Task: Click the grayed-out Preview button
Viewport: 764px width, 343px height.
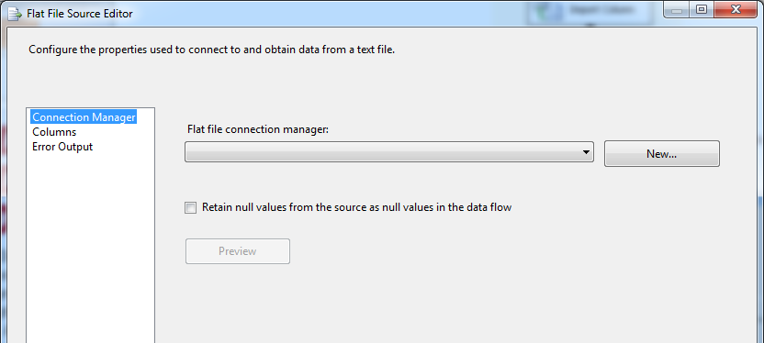Action: pos(238,251)
